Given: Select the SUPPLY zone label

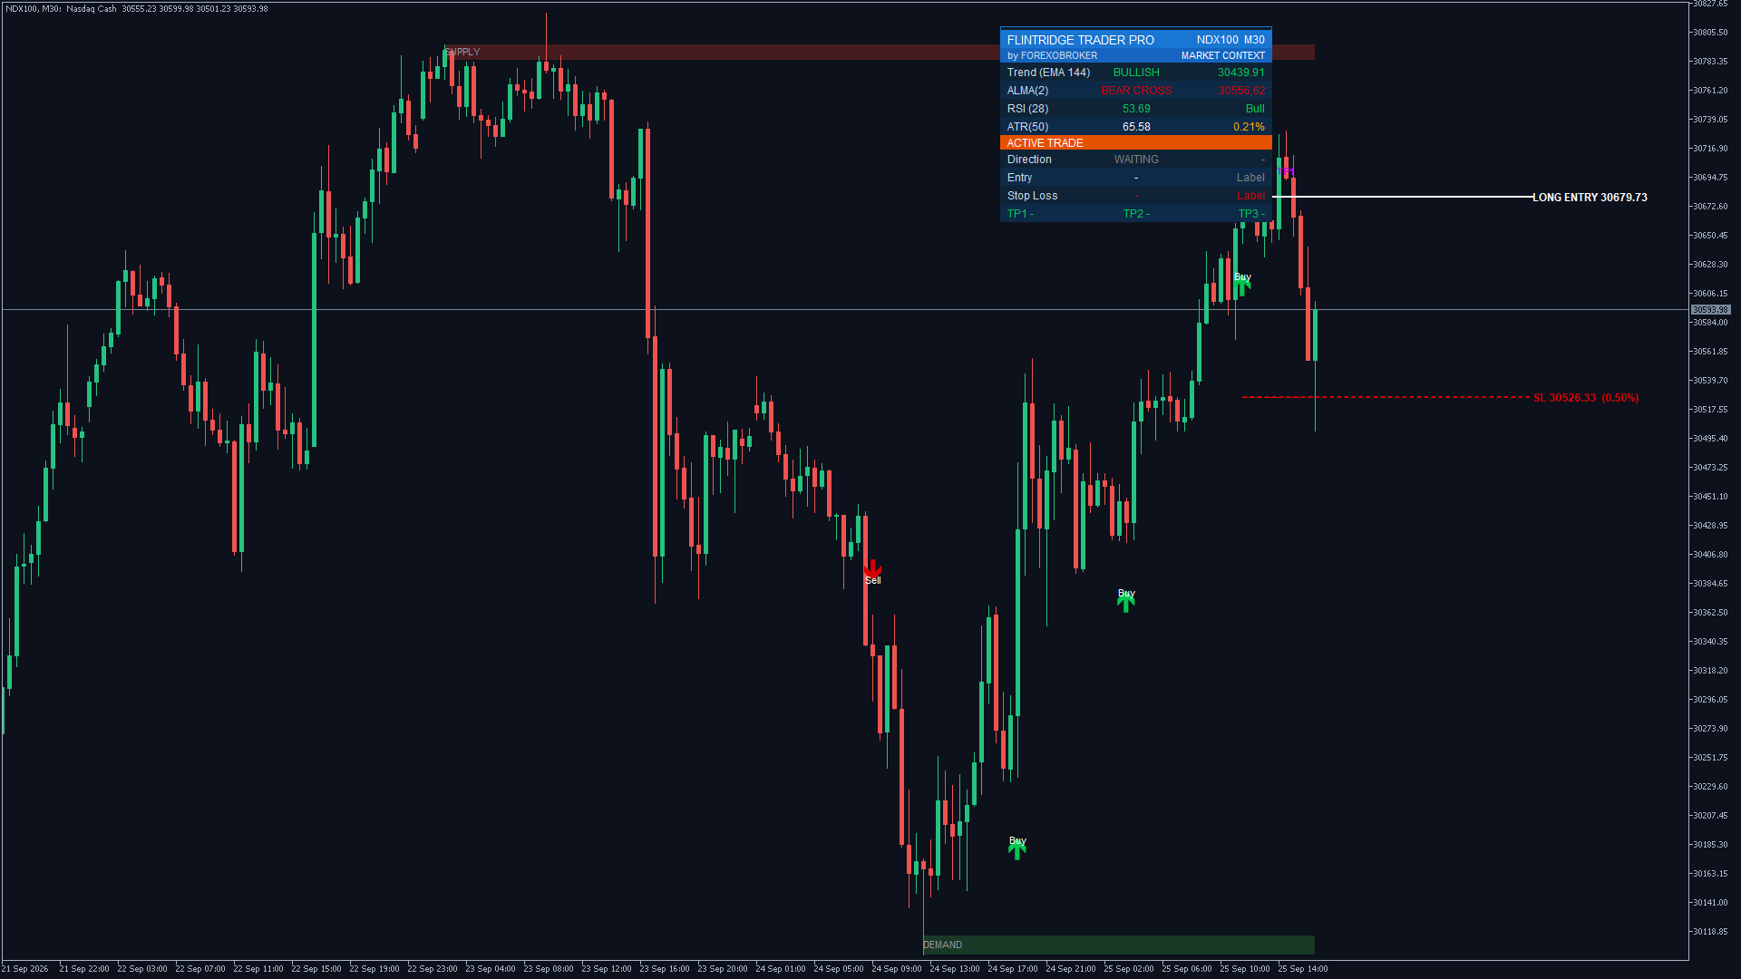Looking at the screenshot, I should tap(462, 52).
